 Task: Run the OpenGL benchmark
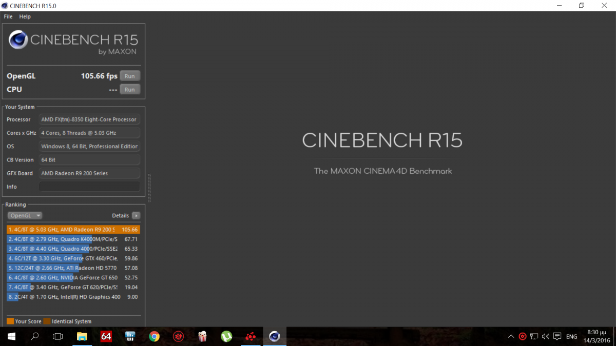130,76
